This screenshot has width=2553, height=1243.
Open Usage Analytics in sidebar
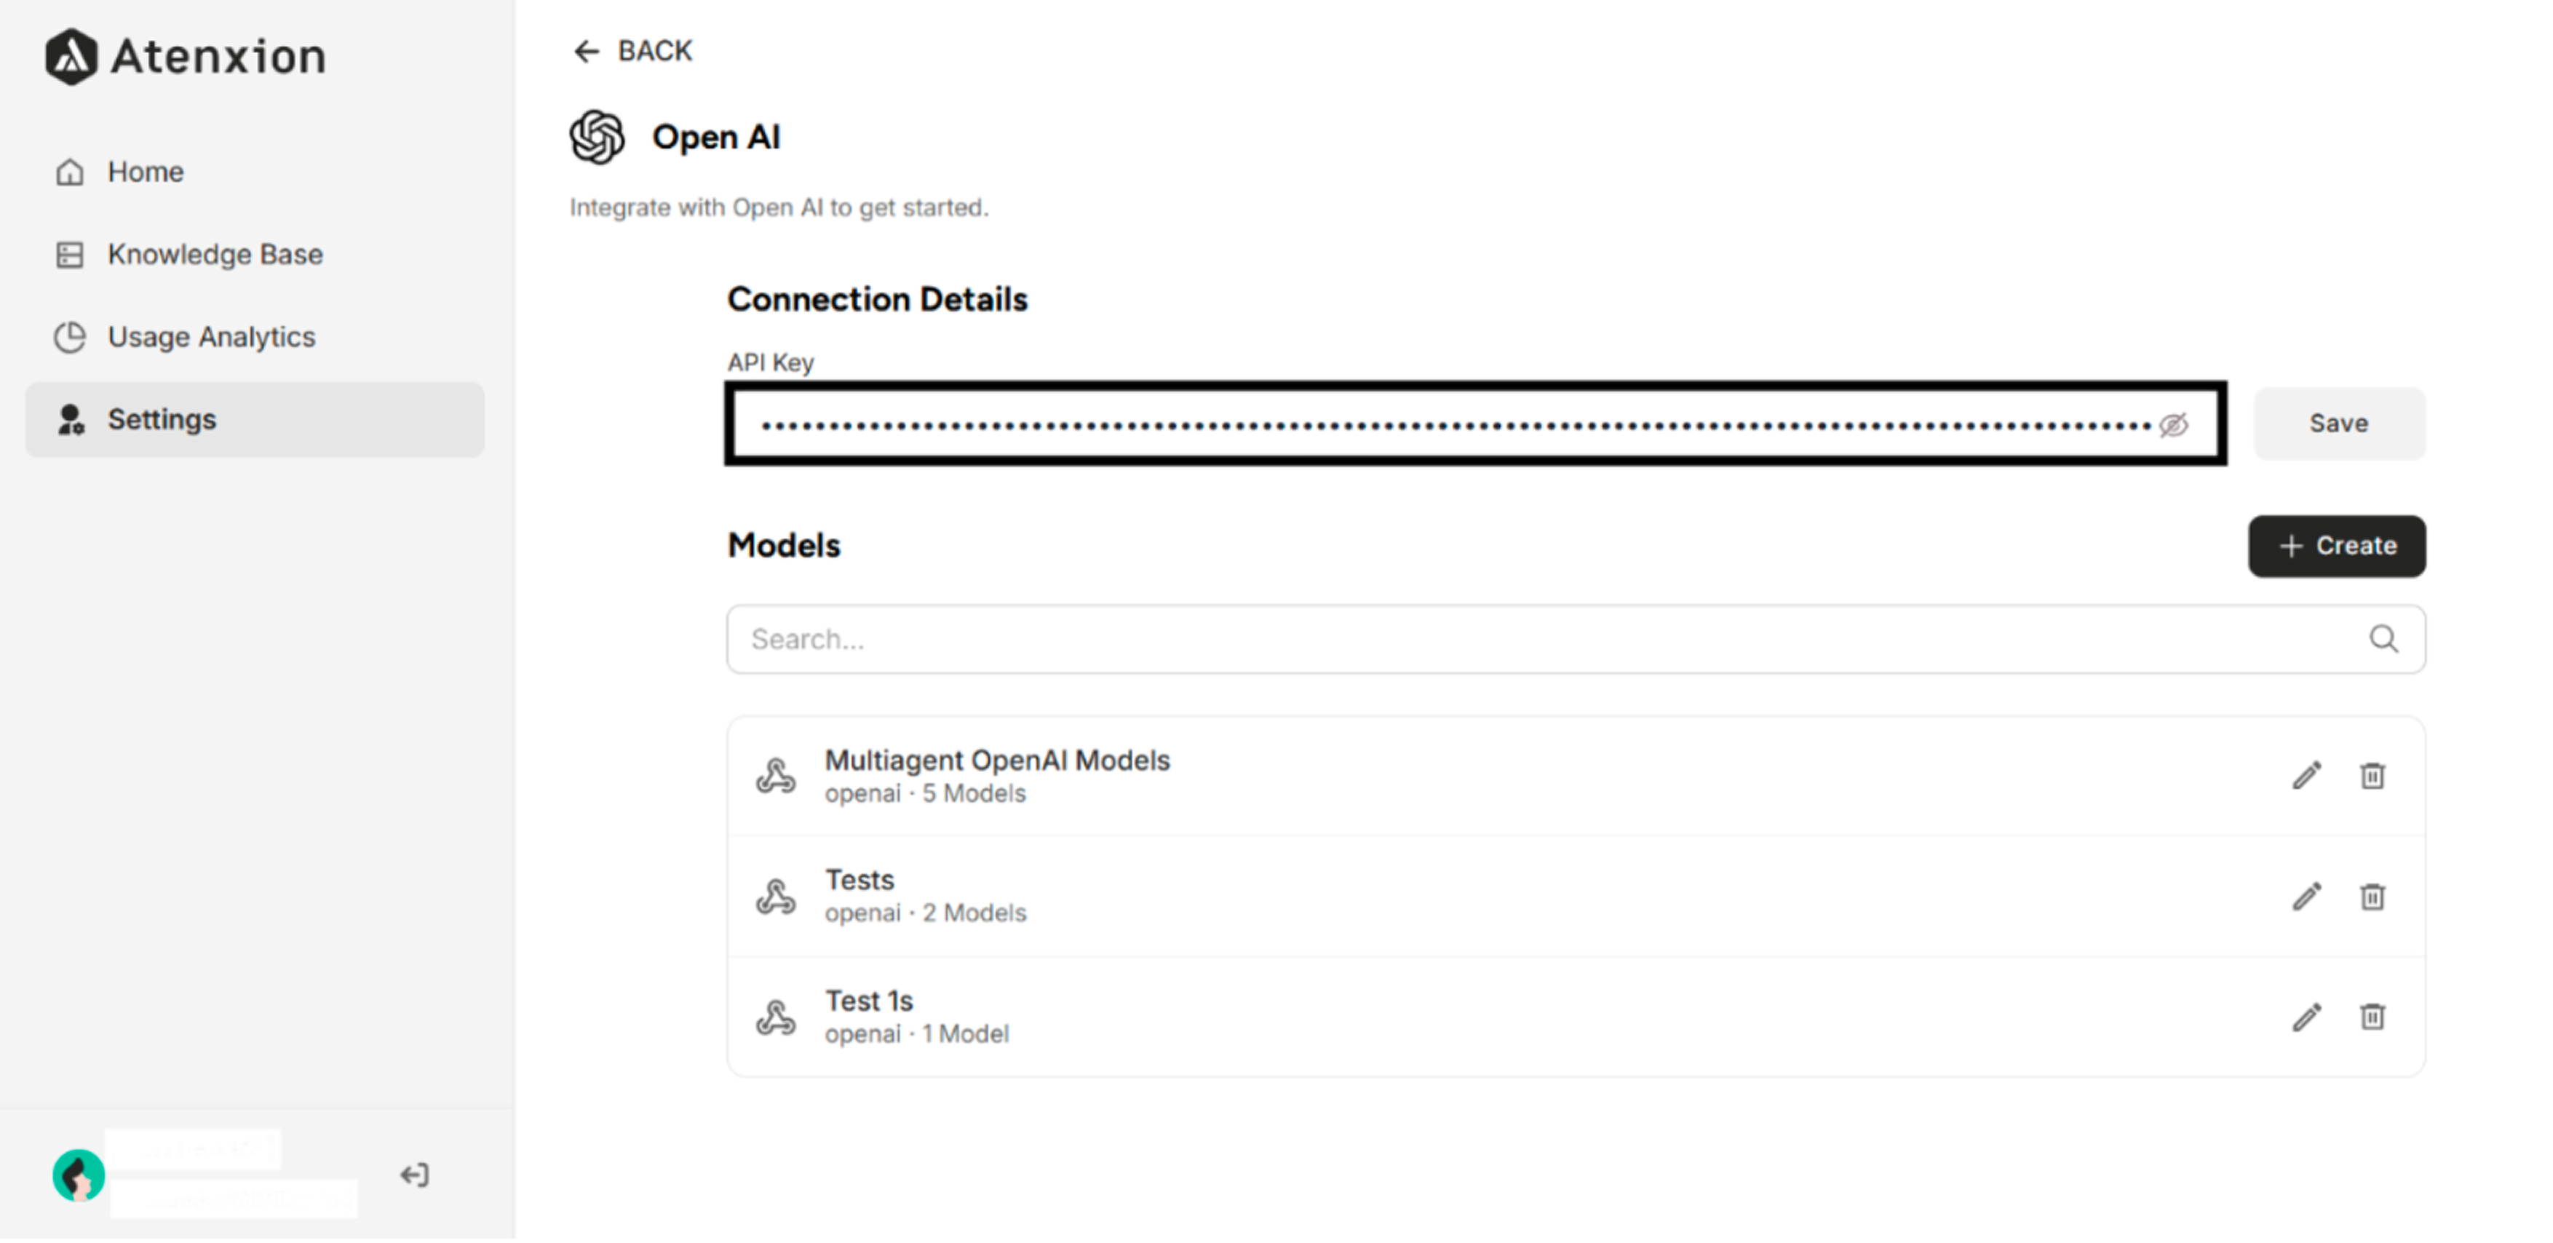point(210,337)
